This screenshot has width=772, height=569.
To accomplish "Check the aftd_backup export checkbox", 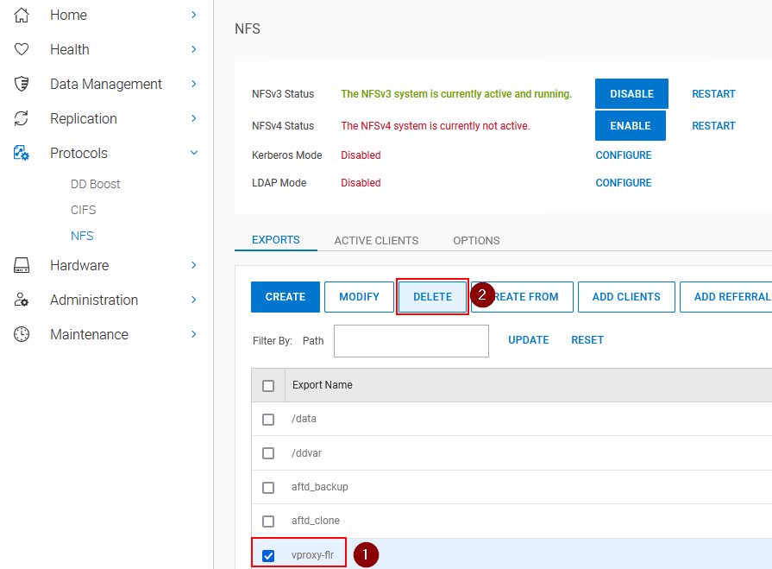I will [268, 487].
